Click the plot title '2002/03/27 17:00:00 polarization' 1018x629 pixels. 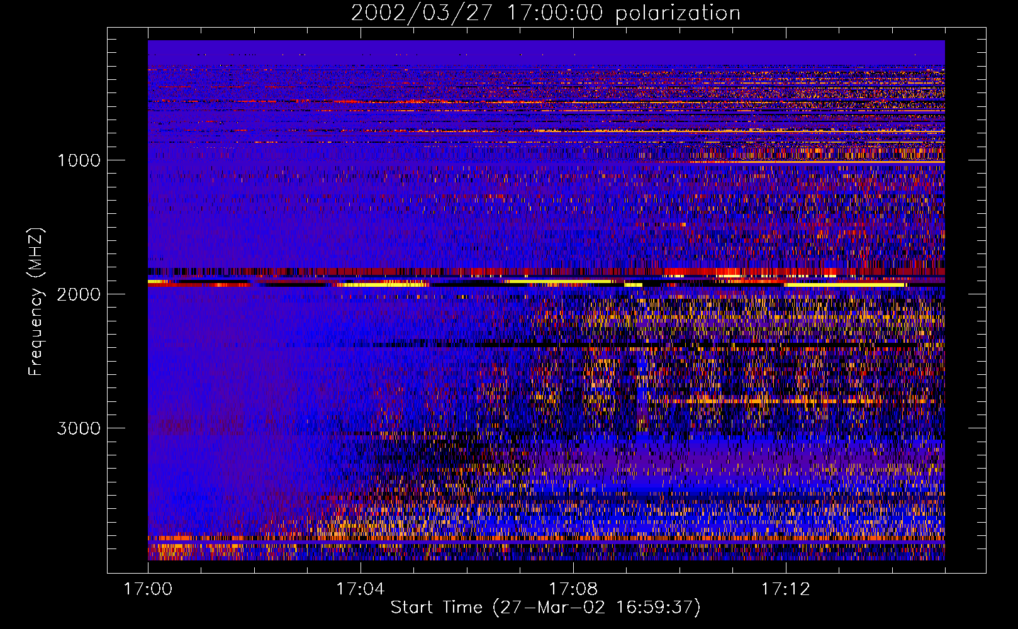[x=545, y=13]
